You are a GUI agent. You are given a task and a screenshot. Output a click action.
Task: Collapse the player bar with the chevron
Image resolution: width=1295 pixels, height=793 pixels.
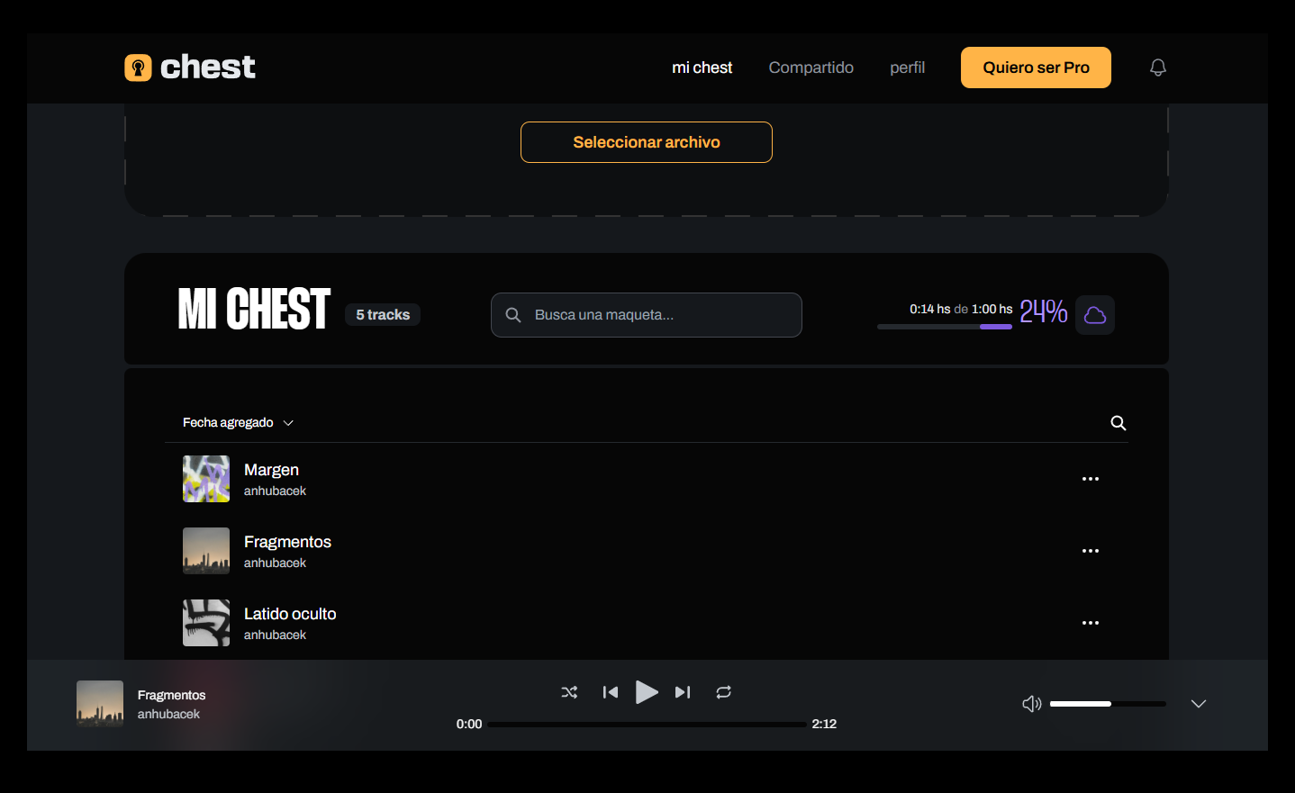click(1198, 703)
